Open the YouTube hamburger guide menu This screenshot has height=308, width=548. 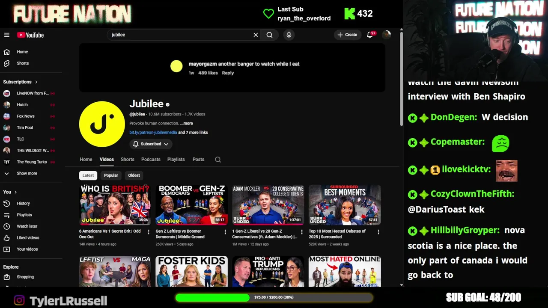7,35
